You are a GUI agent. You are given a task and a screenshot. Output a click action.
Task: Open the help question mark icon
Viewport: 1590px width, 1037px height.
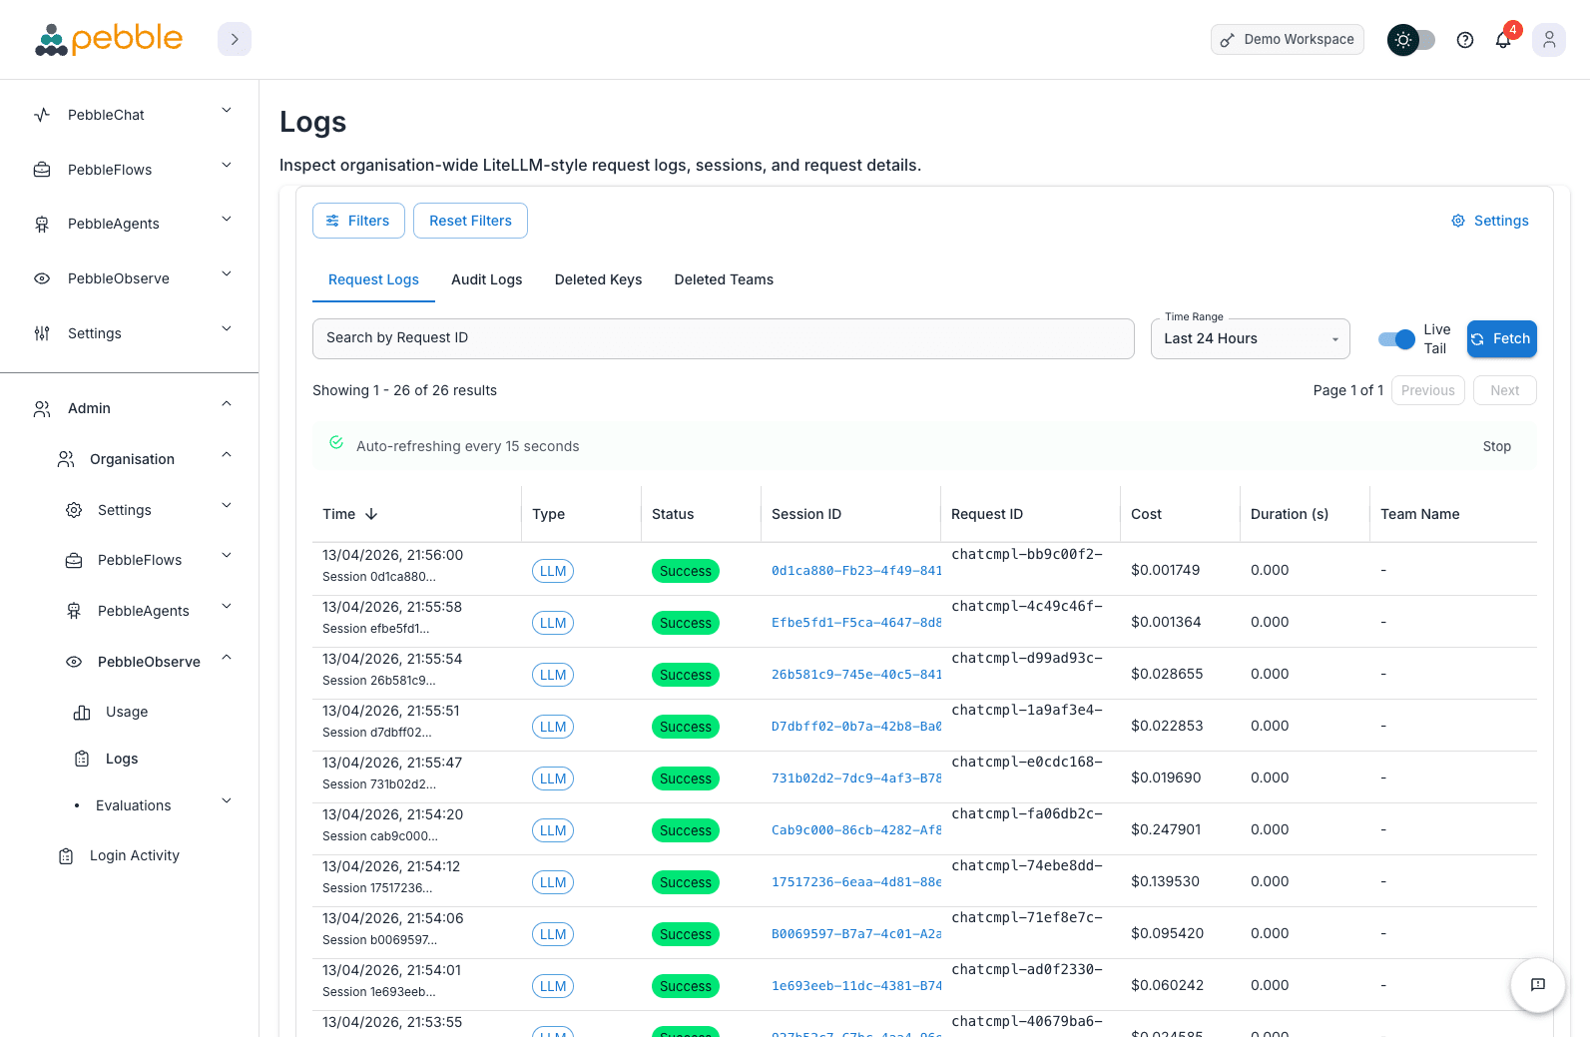(x=1465, y=40)
